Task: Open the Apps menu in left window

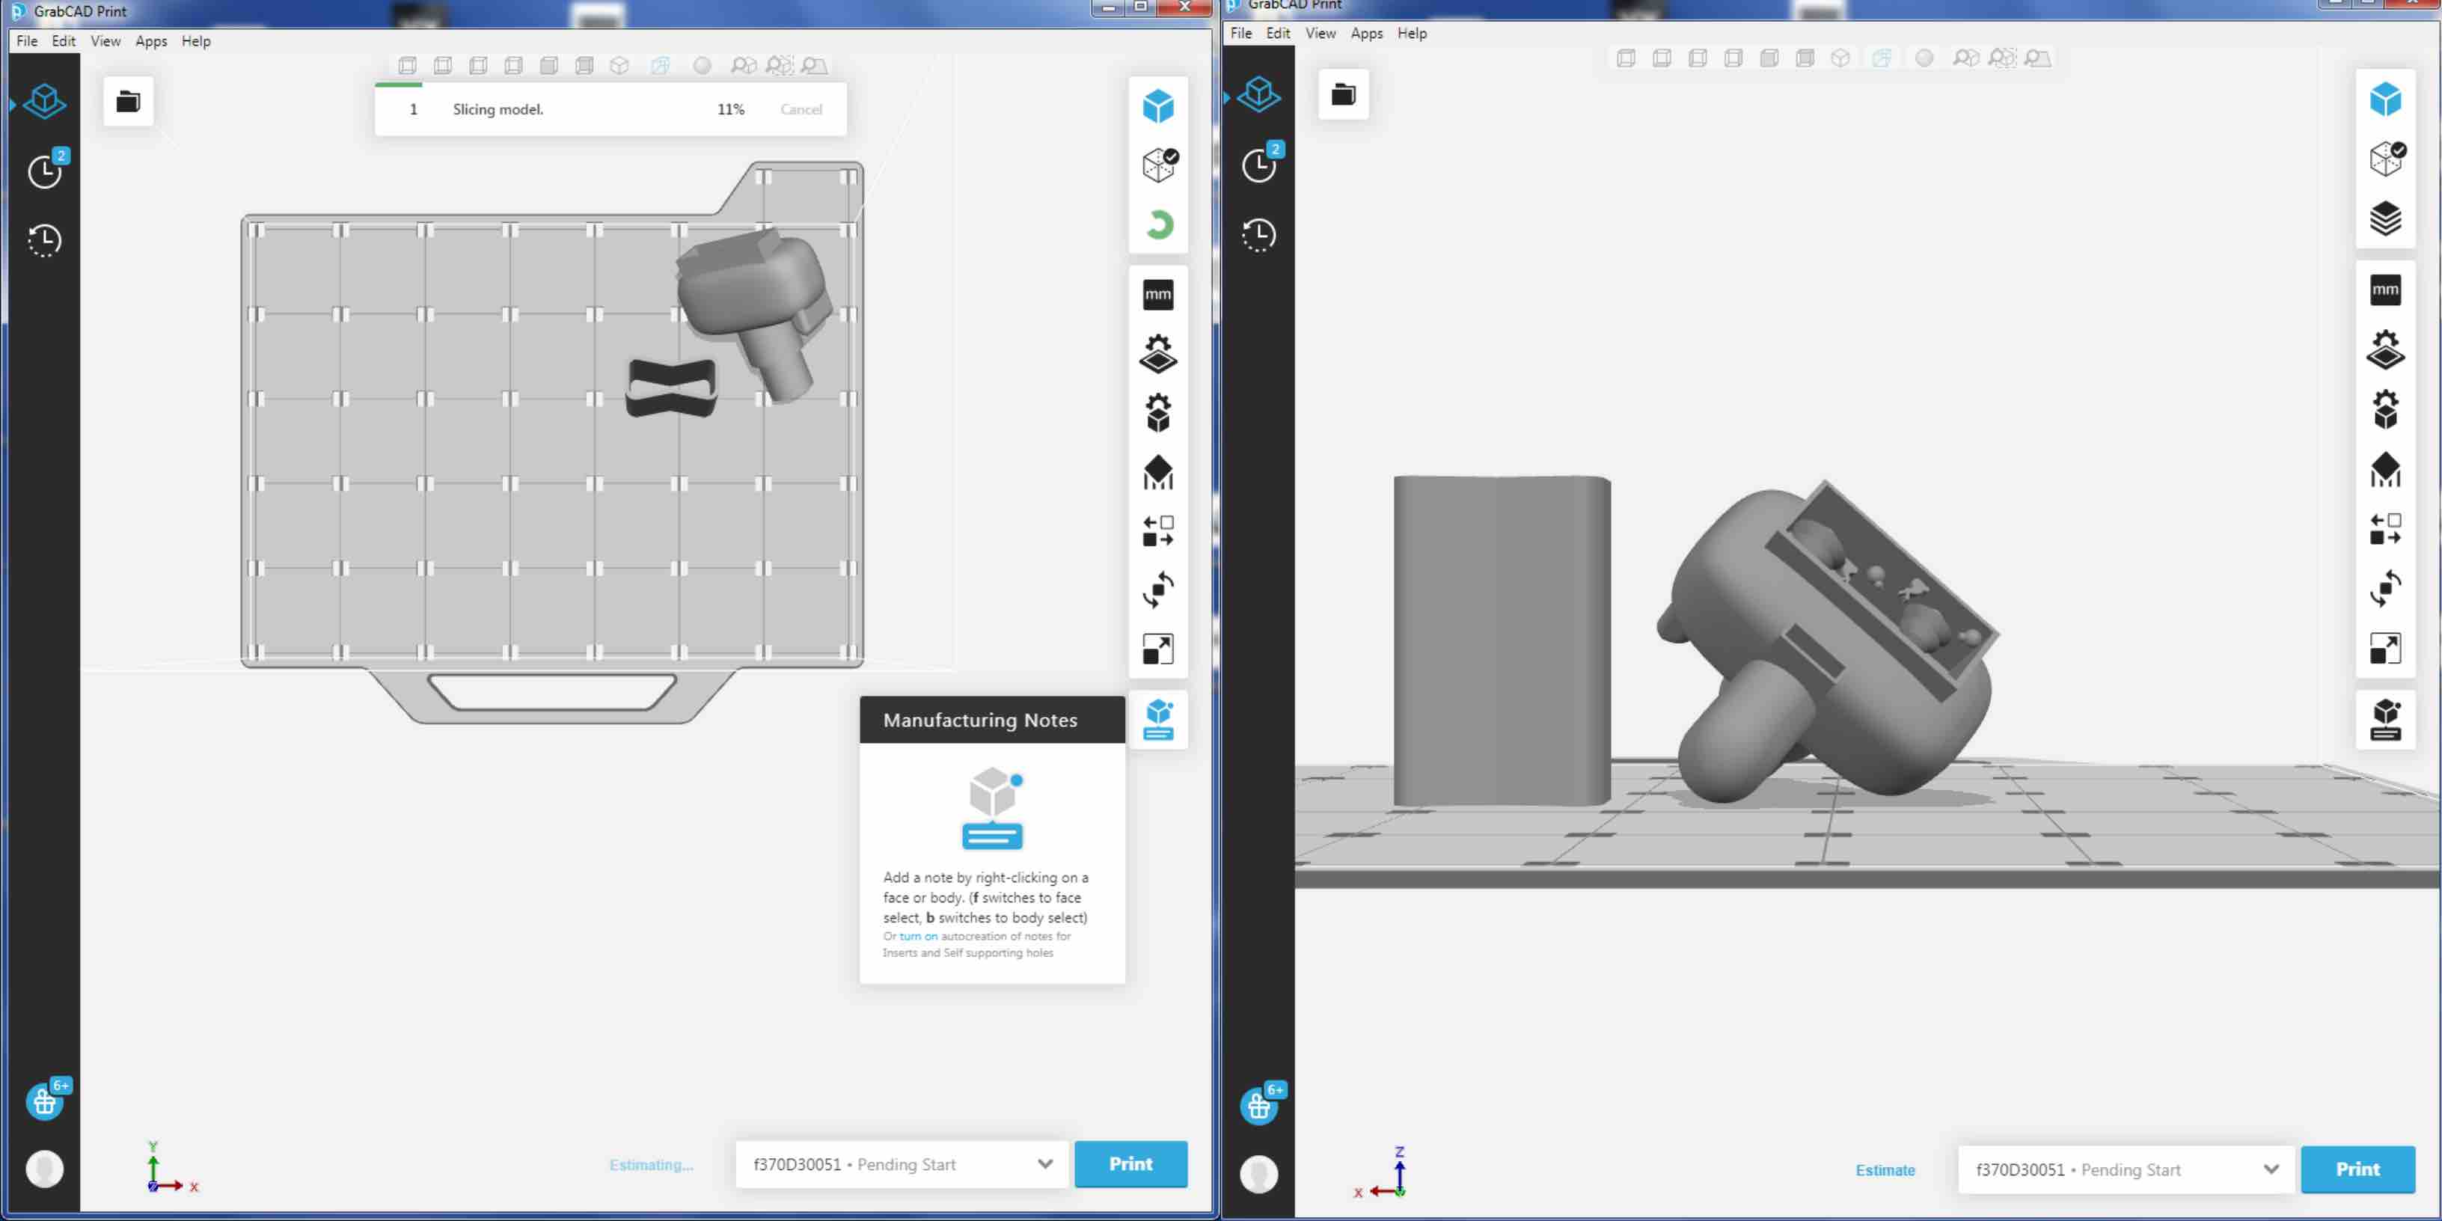Action: pos(150,40)
